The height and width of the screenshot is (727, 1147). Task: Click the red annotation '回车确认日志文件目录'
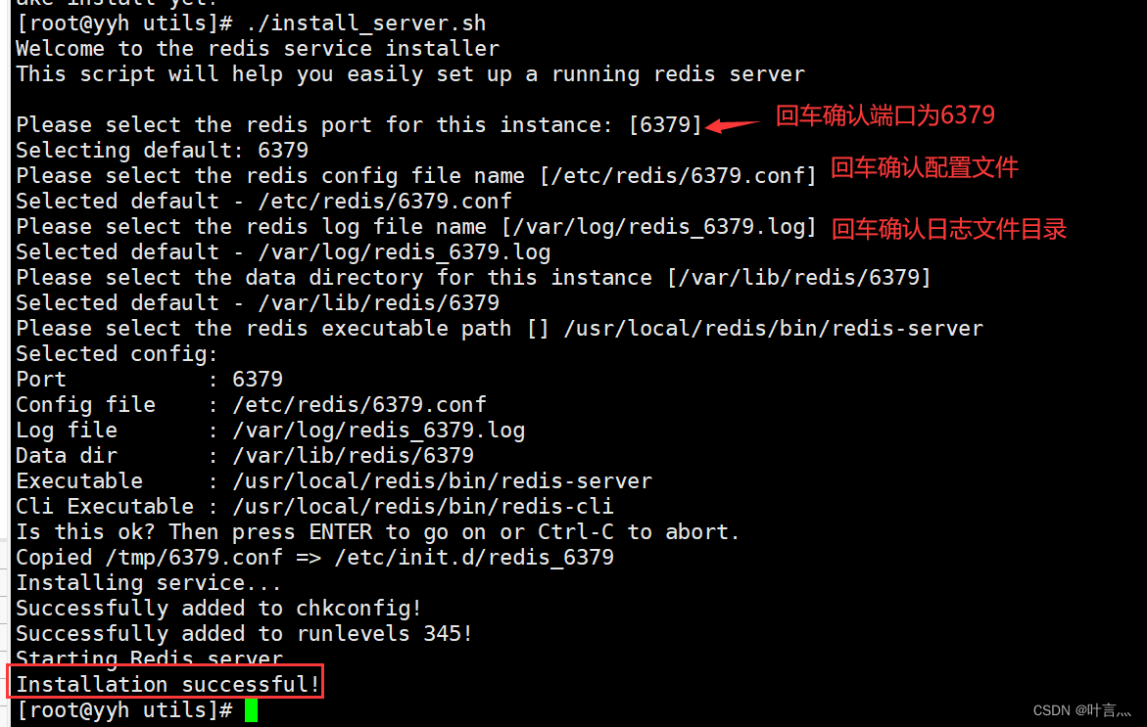click(949, 229)
